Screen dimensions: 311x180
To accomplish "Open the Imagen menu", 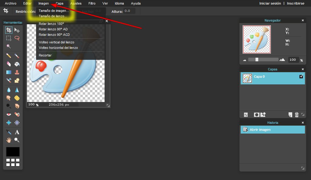I will point(43,3).
